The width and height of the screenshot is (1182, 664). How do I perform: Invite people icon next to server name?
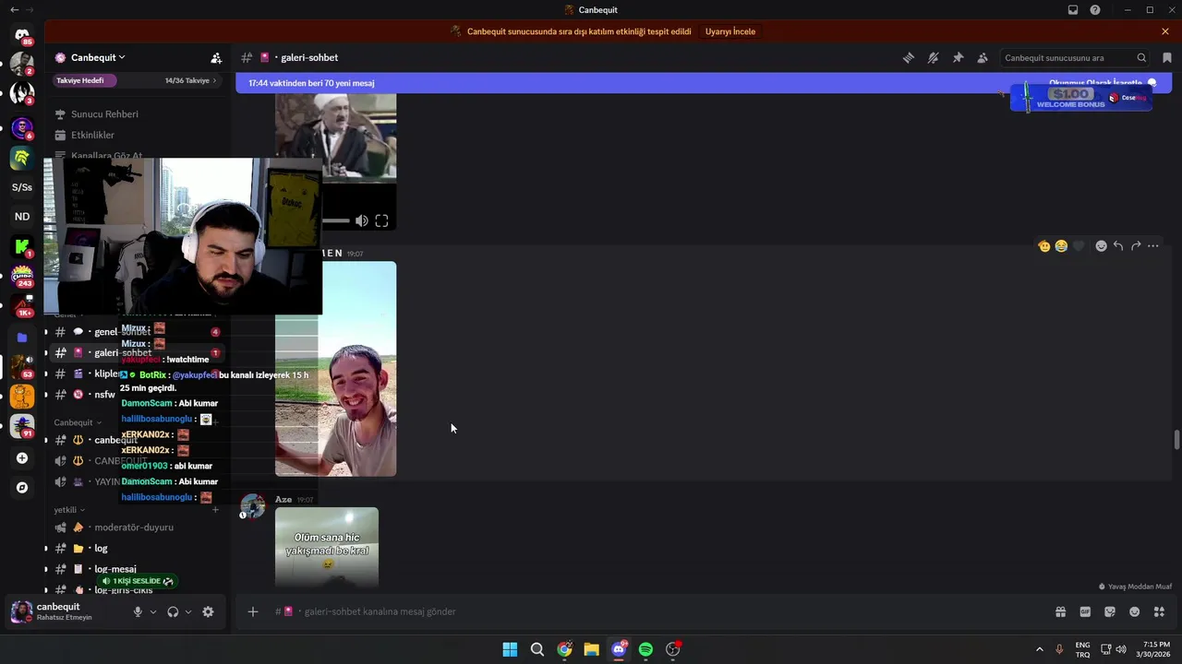coord(216,57)
